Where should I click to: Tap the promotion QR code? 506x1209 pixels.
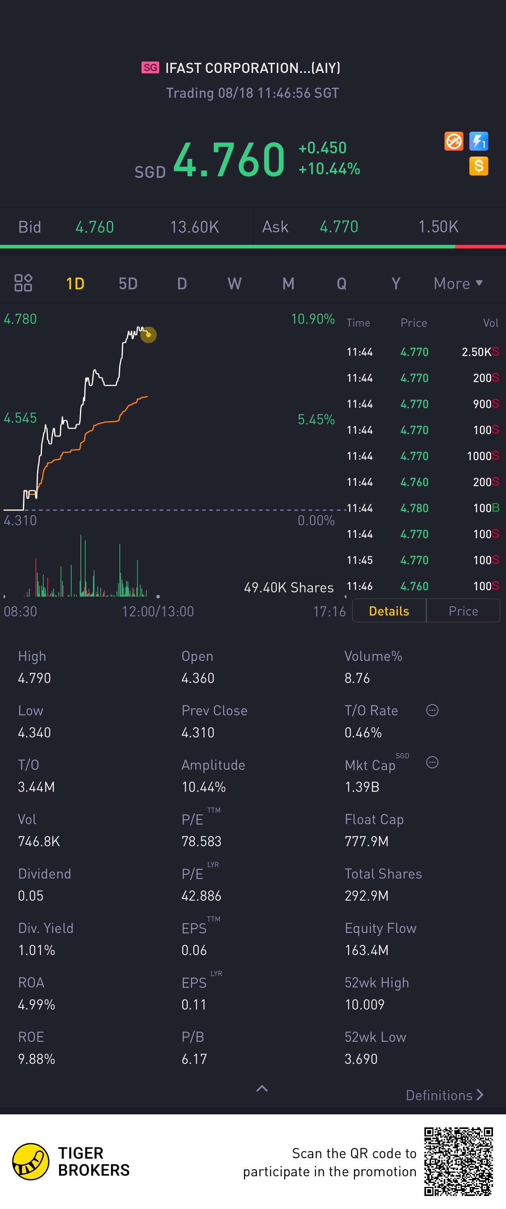[459, 1162]
